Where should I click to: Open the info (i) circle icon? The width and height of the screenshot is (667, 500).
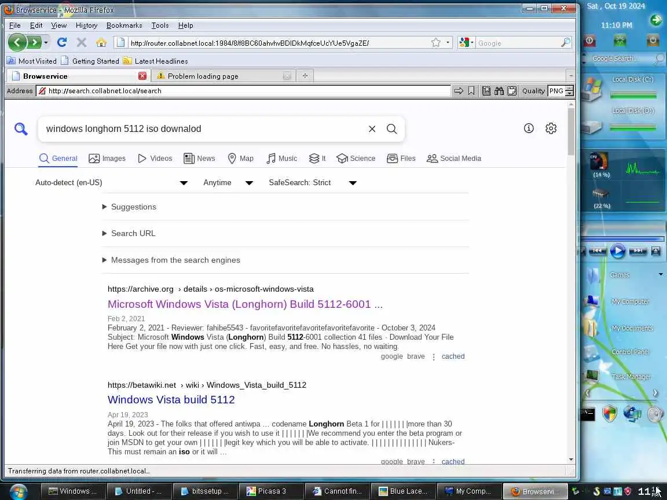click(x=529, y=128)
